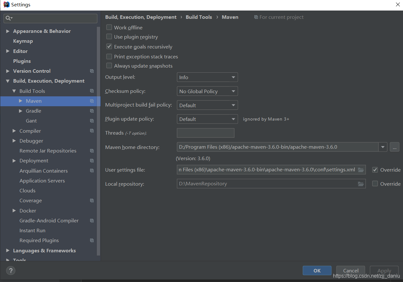Click the project-level icon beside Arquillian Containers
Image resolution: width=403 pixels, height=282 pixels.
coord(92,171)
